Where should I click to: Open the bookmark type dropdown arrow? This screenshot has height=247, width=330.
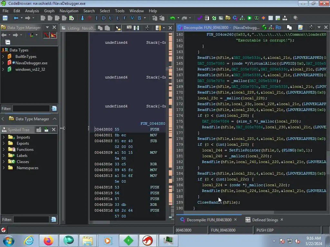145,18
